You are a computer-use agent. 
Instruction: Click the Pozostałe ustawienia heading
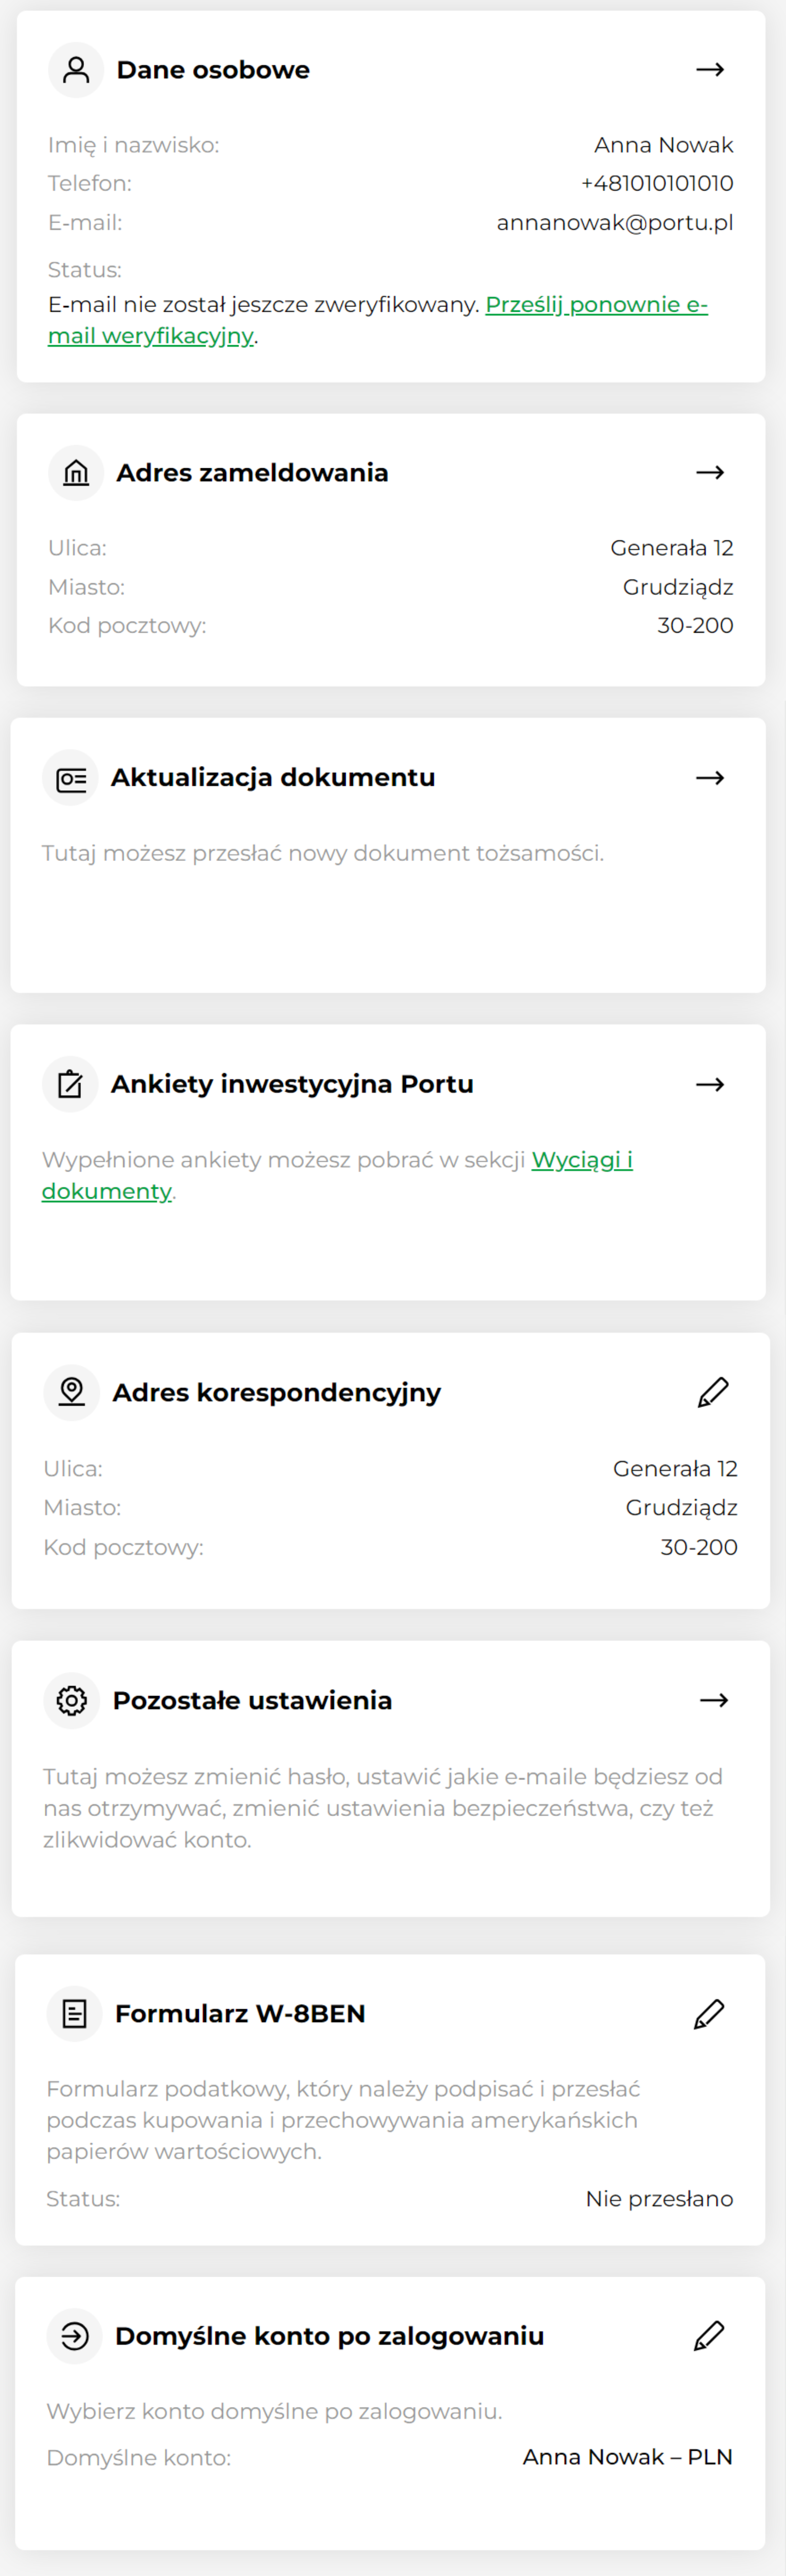tap(252, 1700)
